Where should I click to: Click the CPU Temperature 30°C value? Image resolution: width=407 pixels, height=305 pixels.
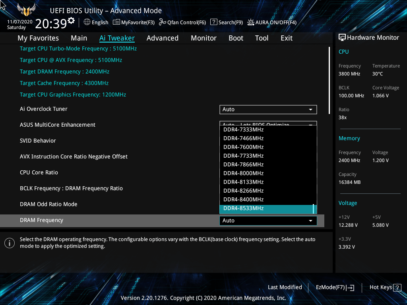pyautogui.click(x=378, y=74)
